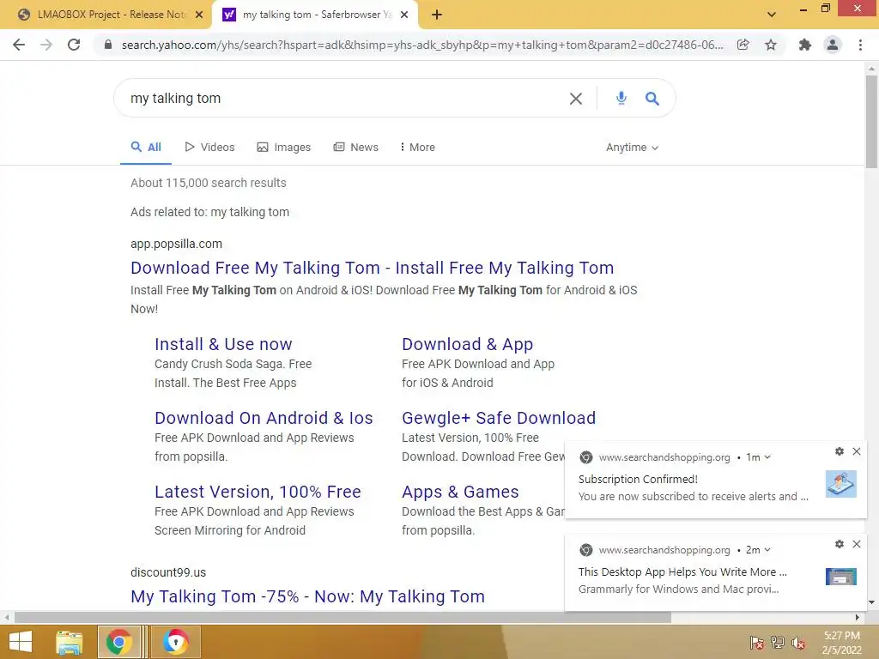Open the taskbar clock showing 5:27 PM
This screenshot has width=879, height=659.
point(841,643)
